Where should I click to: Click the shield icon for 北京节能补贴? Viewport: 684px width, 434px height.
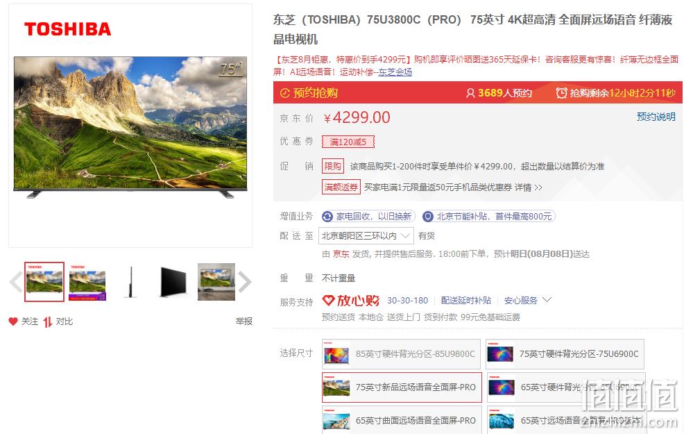coord(428,217)
